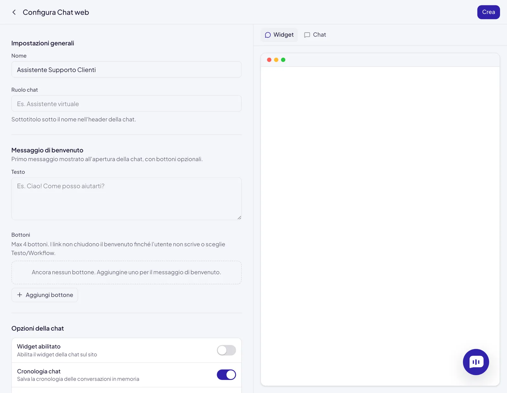
Task: Grab the Testo textarea resize handle
Action: pos(239,218)
